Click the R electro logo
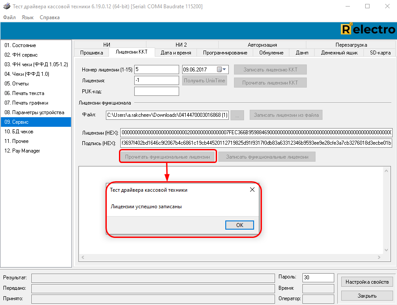 click(x=367, y=30)
